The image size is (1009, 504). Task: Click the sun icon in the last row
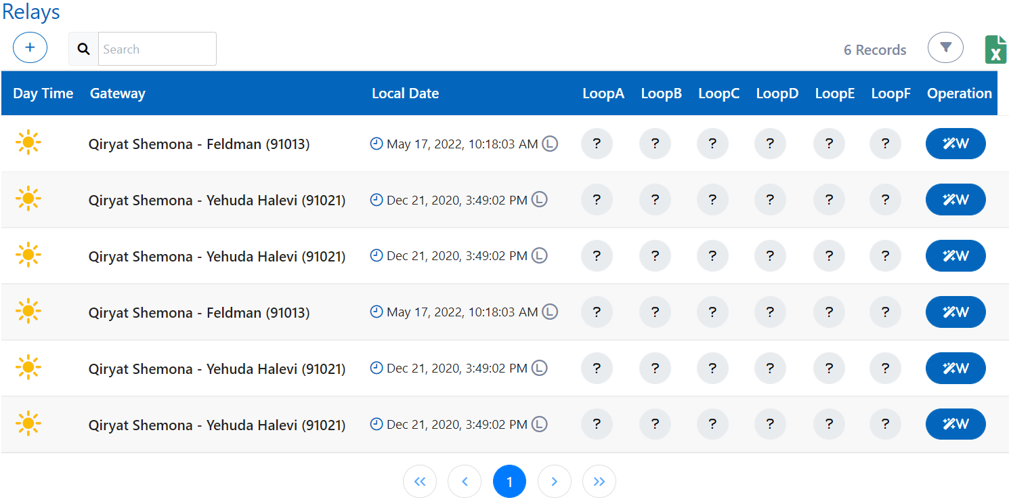coord(28,424)
